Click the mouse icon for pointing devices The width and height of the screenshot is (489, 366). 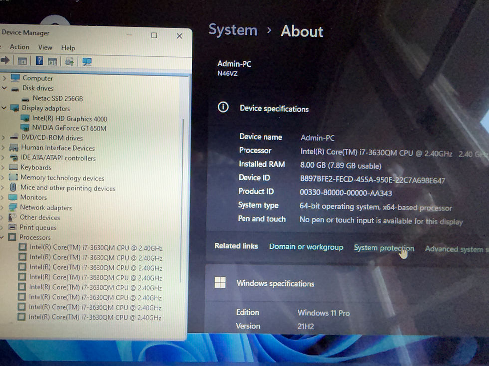[13, 187]
